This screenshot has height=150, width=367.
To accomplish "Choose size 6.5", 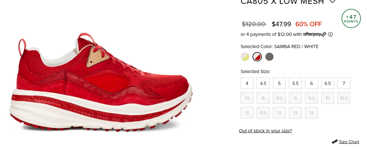I will (328, 83).
